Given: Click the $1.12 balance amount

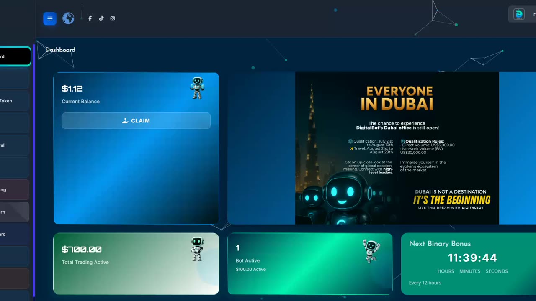Looking at the screenshot, I should coord(72,89).
